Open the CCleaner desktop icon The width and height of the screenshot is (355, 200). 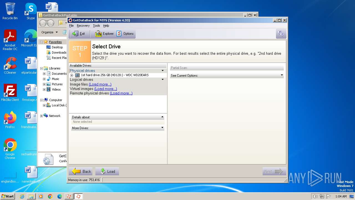(x=10, y=66)
